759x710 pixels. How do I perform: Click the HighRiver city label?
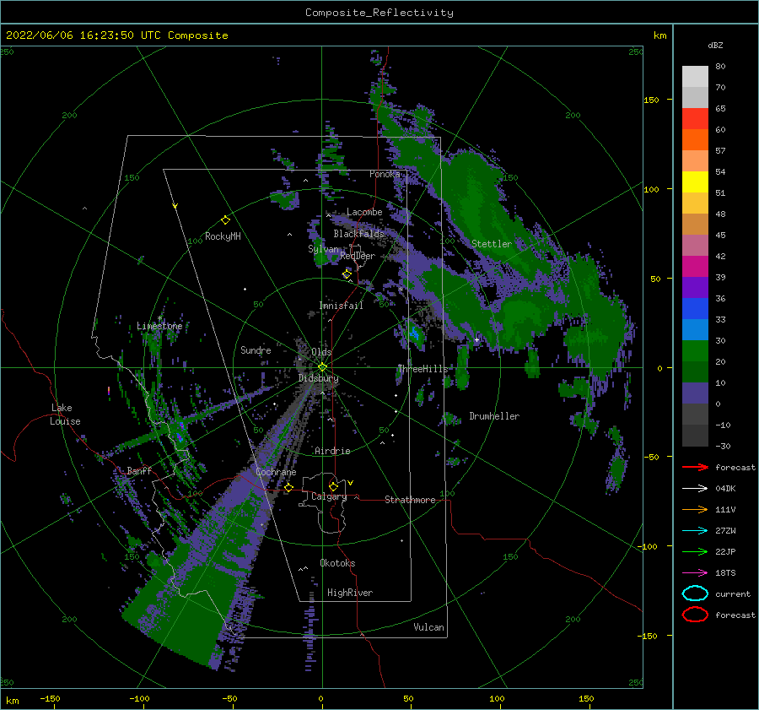[350, 593]
